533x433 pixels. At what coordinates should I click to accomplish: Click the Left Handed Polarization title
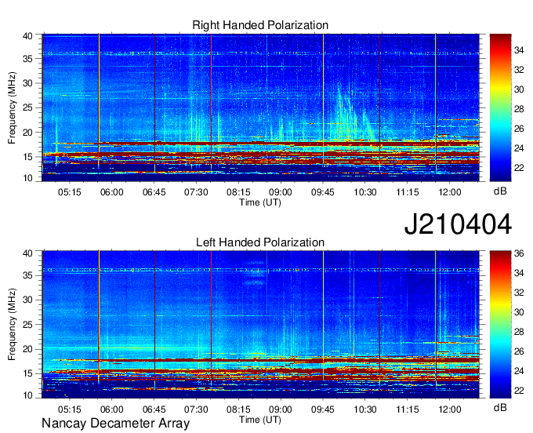[260, 242]
